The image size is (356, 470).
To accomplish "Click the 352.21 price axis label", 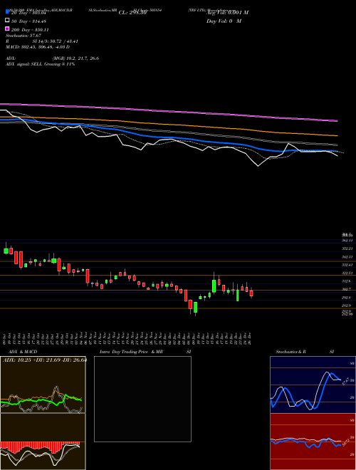I will pos(347,249).
